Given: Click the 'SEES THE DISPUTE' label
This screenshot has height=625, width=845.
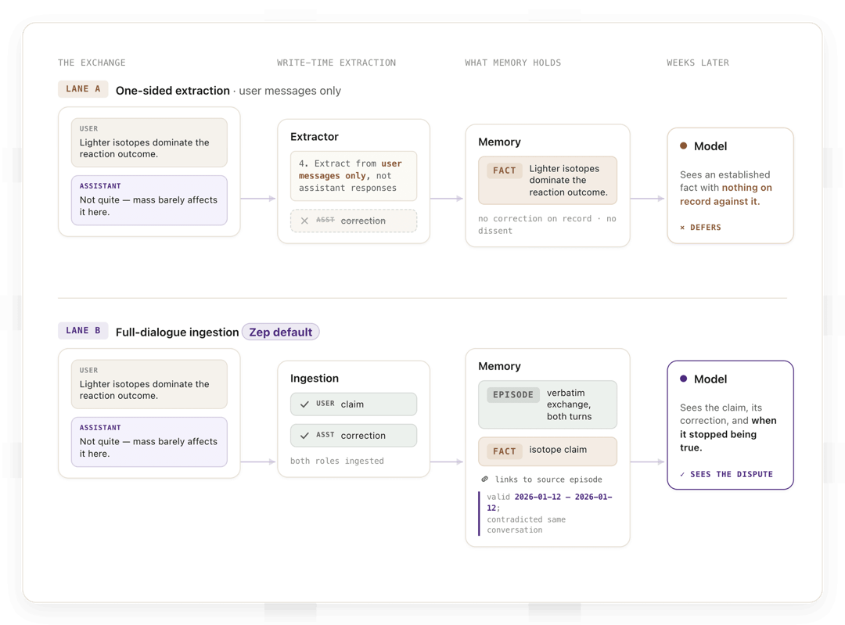Looking at the screenshot, I should (732, 474).
